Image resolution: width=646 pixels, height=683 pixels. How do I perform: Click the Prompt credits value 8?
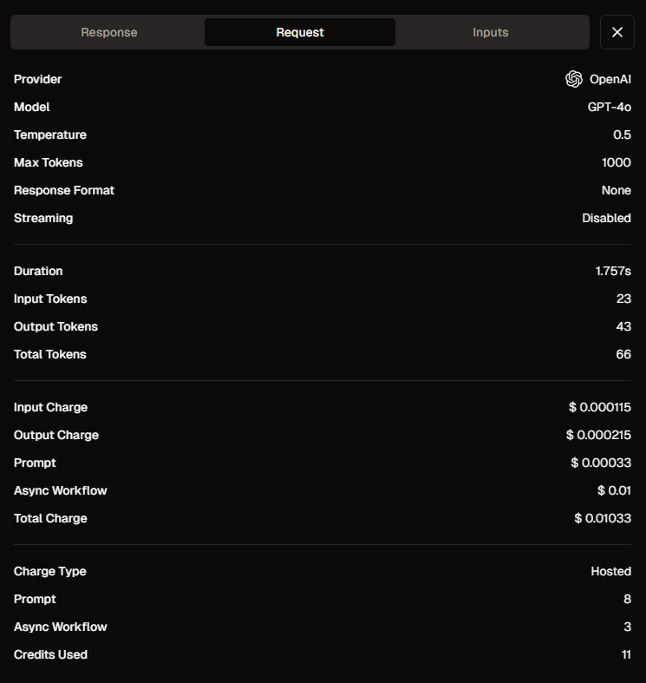627,600
